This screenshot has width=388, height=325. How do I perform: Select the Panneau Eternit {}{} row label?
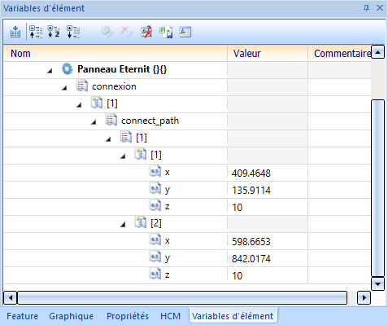122,69
